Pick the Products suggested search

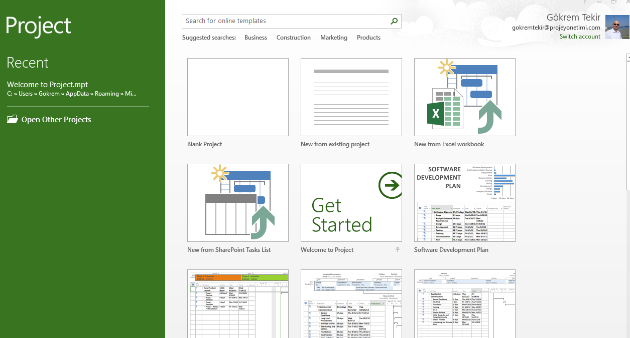pyautogui.click(x=368, y=38)
